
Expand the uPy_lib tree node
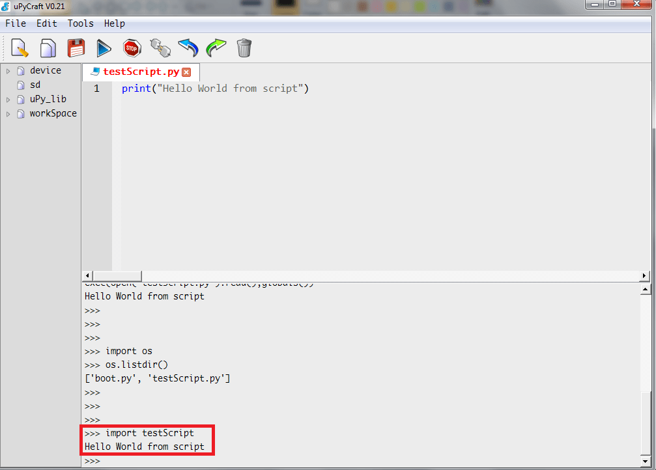(8, 99)
